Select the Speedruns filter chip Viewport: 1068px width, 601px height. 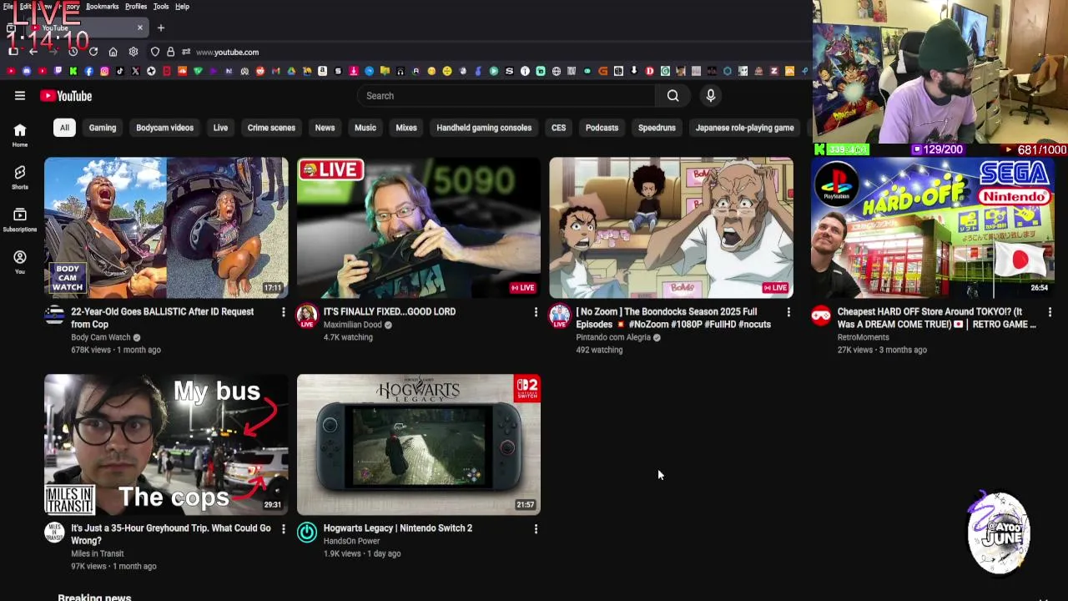[x=657, y=128]
